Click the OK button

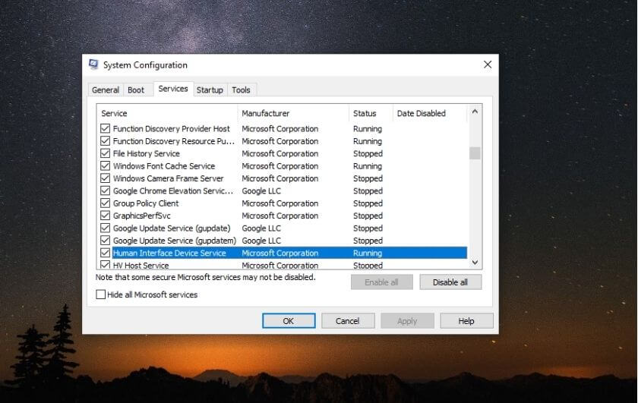coord(288,321)
